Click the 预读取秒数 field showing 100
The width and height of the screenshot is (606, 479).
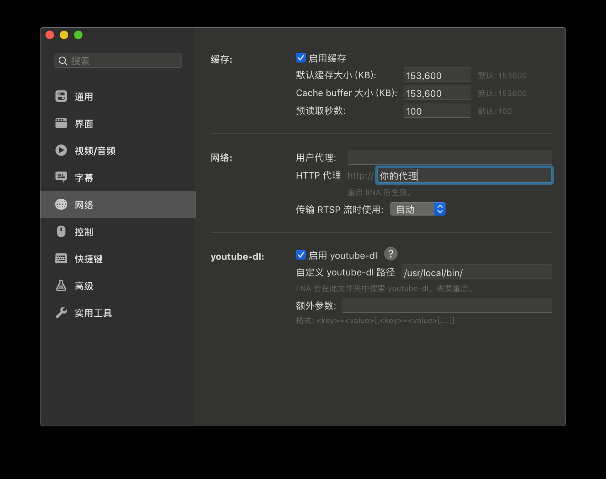click(x=437, y=111)
